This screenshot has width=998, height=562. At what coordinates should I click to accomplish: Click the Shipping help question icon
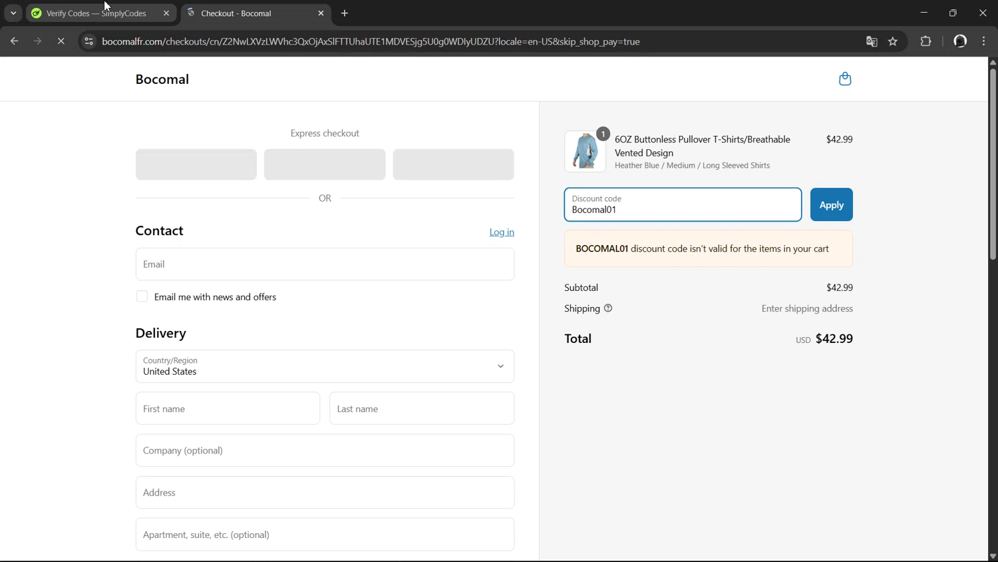pos(608,308)
